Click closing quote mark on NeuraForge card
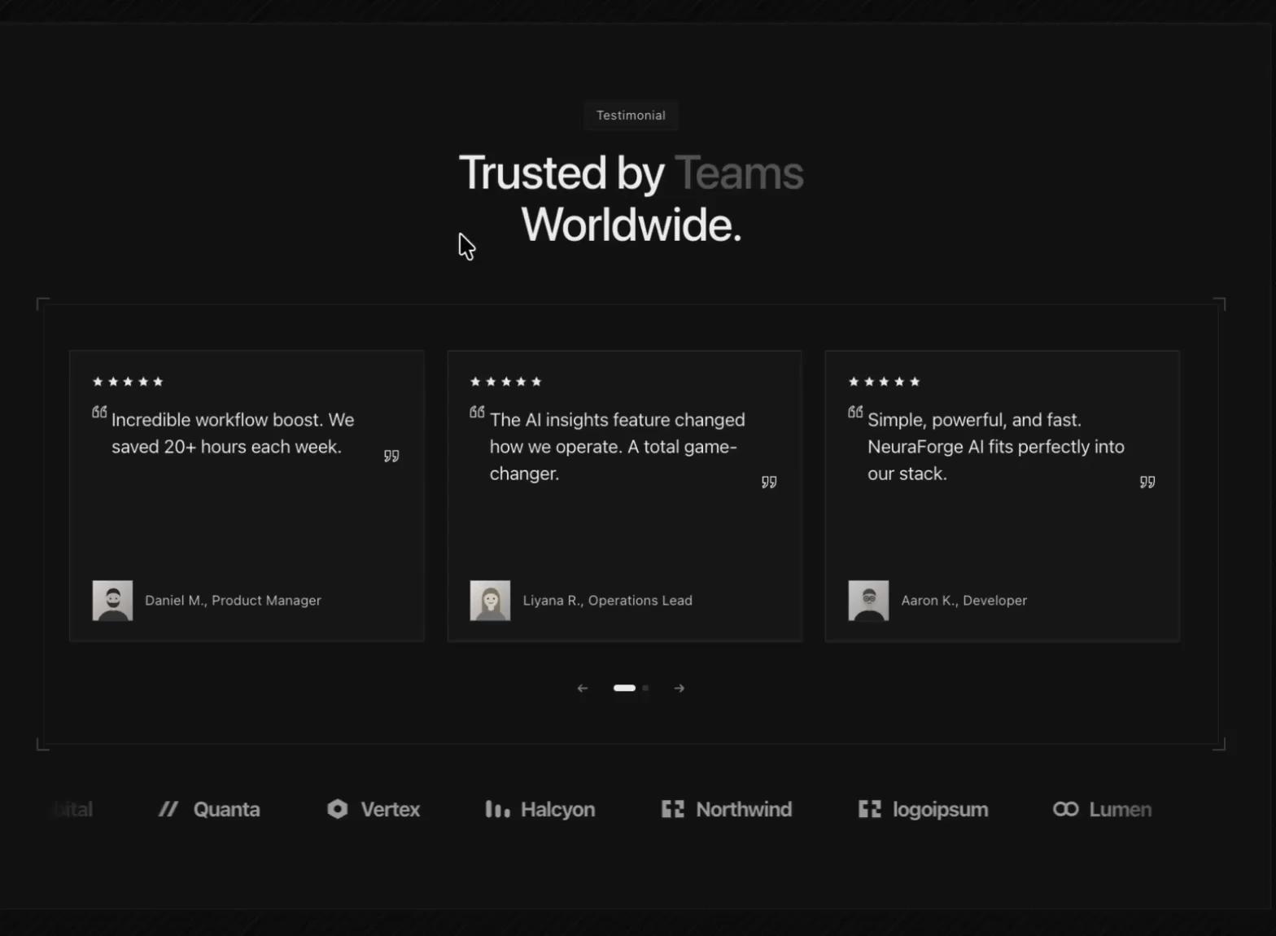1276x936 pixels. click(x=1147, y=482)
